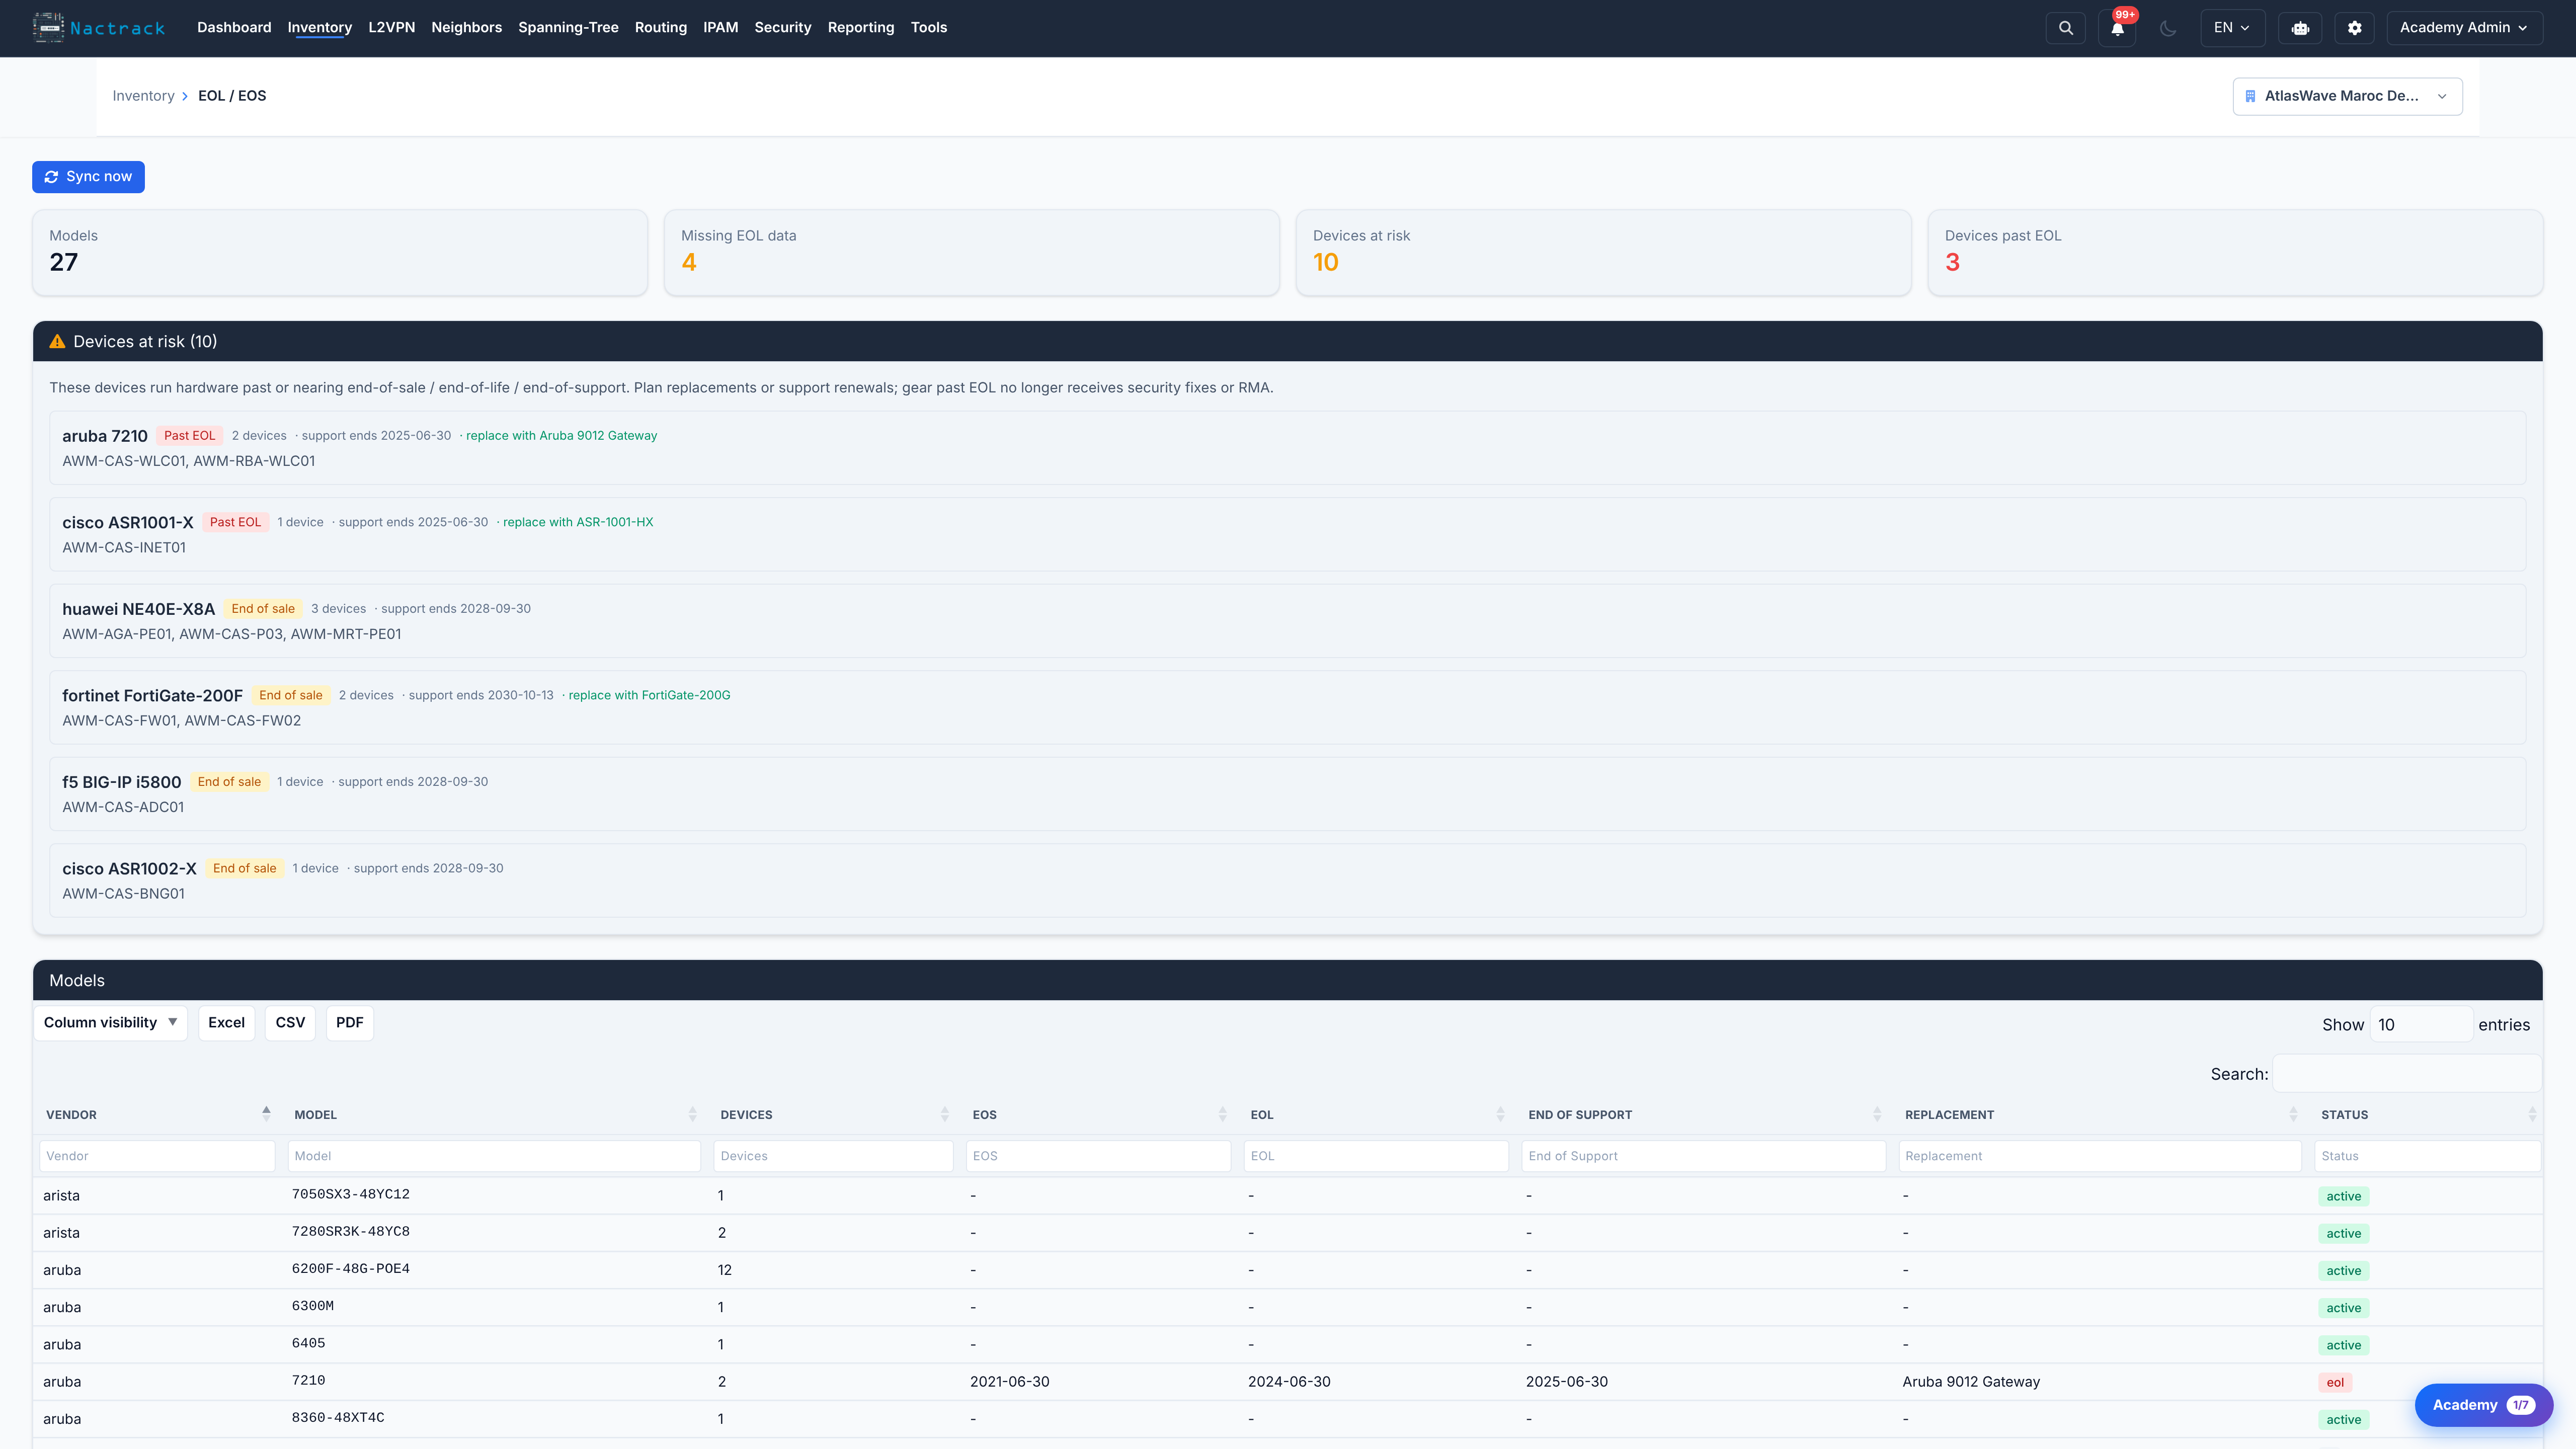This screenshot has width=2576, height=1449.
Task: Click model cell 7050SX3-48YC12
Action: coord(351,1194)
